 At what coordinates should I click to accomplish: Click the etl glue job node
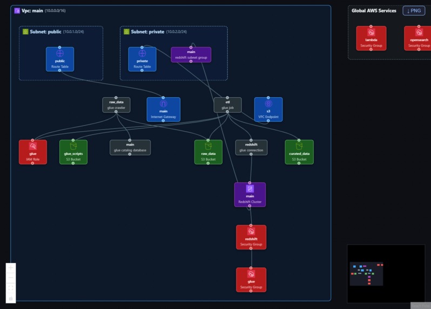pyautogui.click(x=227, y=105)
